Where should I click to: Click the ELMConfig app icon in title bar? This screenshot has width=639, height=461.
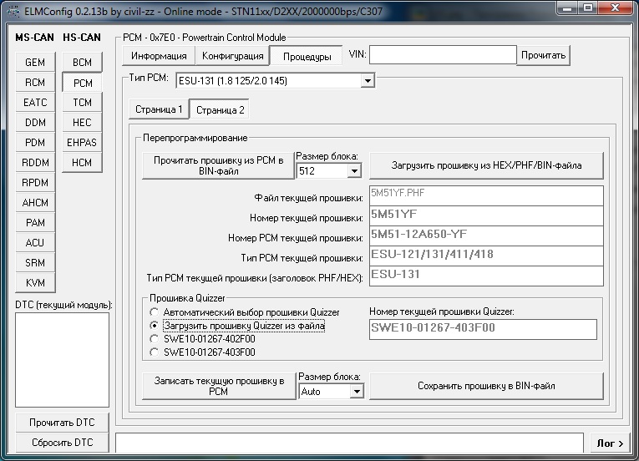[13, 12]
